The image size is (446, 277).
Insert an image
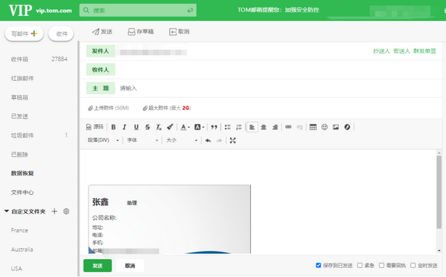coord(336,127)
